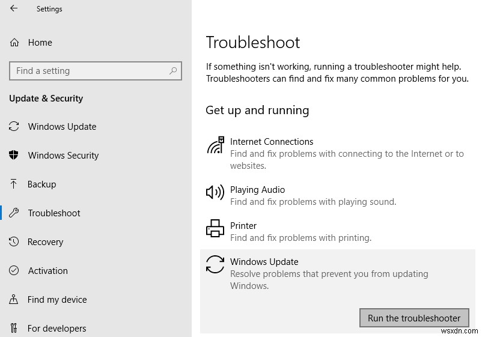Image resolution: width=485 pixels, height=337 pixels.
Task: Click the Windows Security shield icon
Action: [x=14, y=156]
